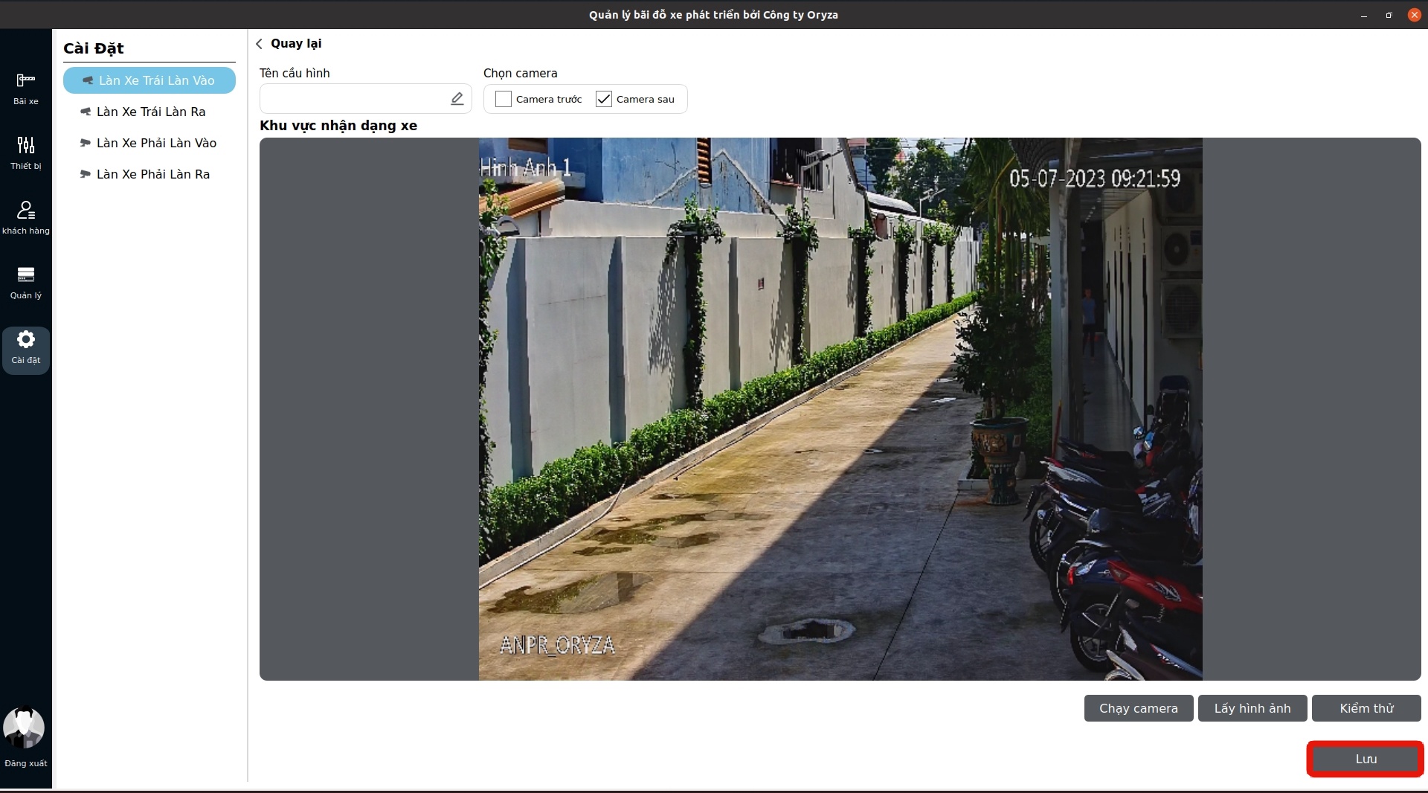Click the Cài Đặt panel heading
Screen dimensions: 1428x793
point(94,48)
